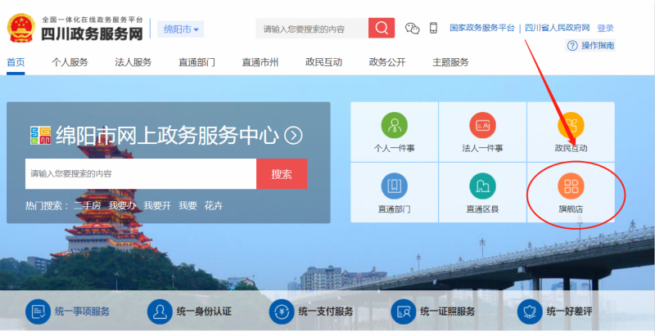655x336 pixels.
Task: Open the 国家政务服务平台 link
Action: pyautogui.click(x=482, y=28)
